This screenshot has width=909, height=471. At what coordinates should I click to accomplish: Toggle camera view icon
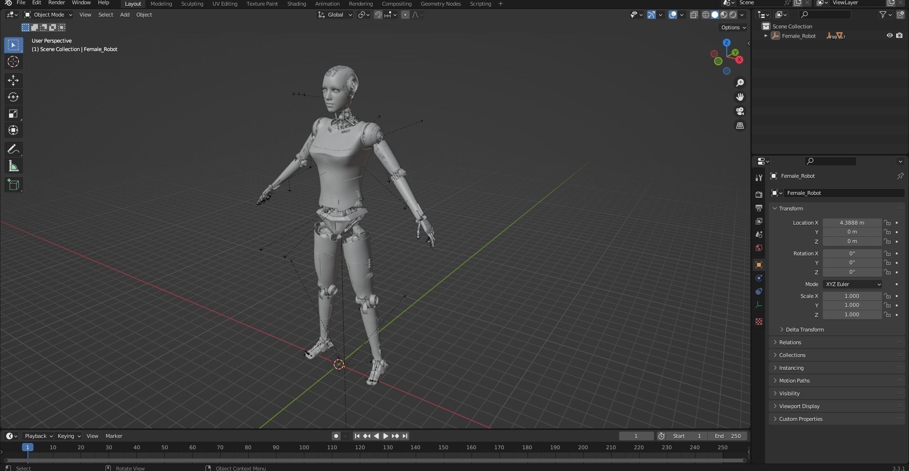pyautogui.click(x=740, y=111)
